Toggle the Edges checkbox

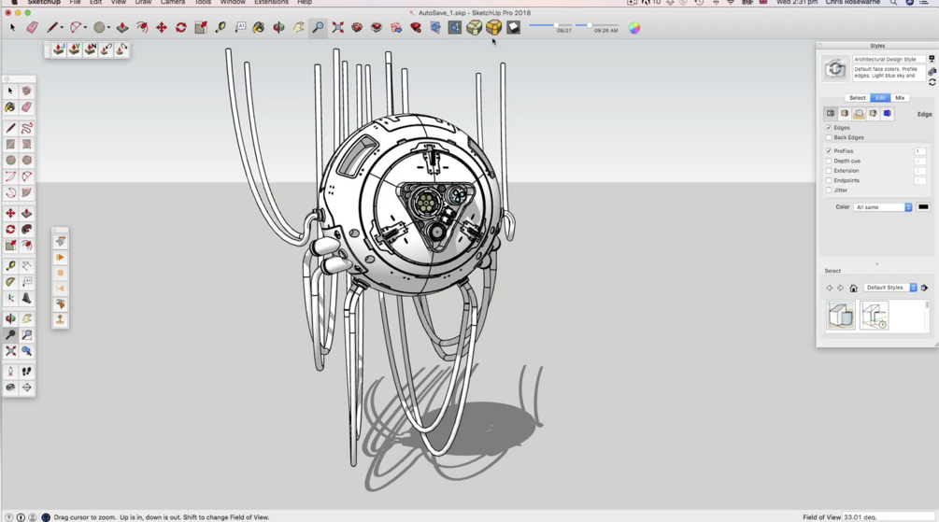pyautogui.click(x=829, y=128)
